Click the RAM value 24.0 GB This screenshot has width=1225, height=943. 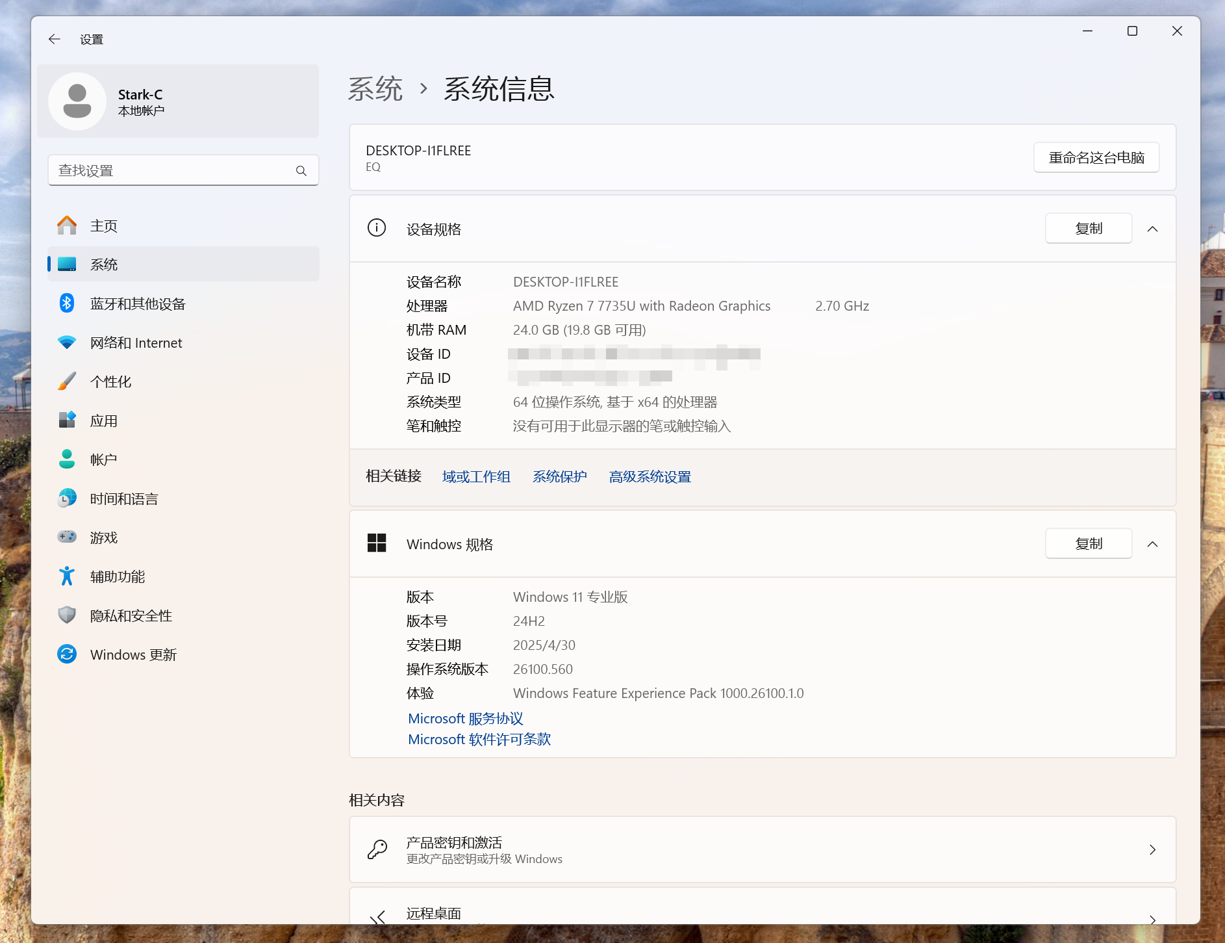click(579, 329)
